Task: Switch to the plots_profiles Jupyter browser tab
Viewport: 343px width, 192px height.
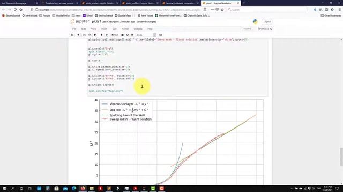Action: pyautogui.click(x=140, y=3)
